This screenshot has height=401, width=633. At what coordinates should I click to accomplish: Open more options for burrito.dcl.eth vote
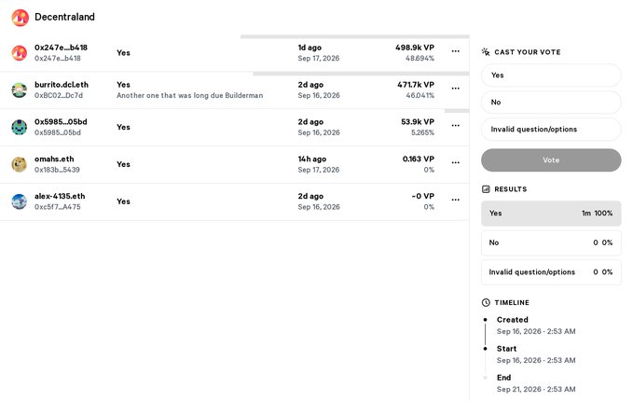455,89
